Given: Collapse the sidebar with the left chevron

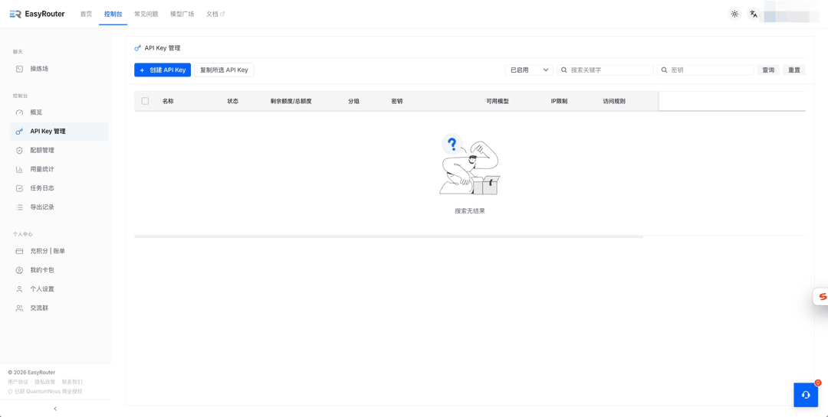Looking at the screenshot, I should (55, 409).
